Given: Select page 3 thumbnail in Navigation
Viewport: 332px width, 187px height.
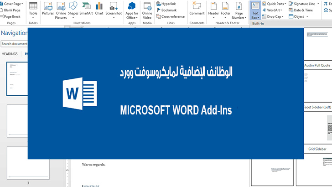Looking at the screenshot, I should pyautogui.click(x=28, y=163).
